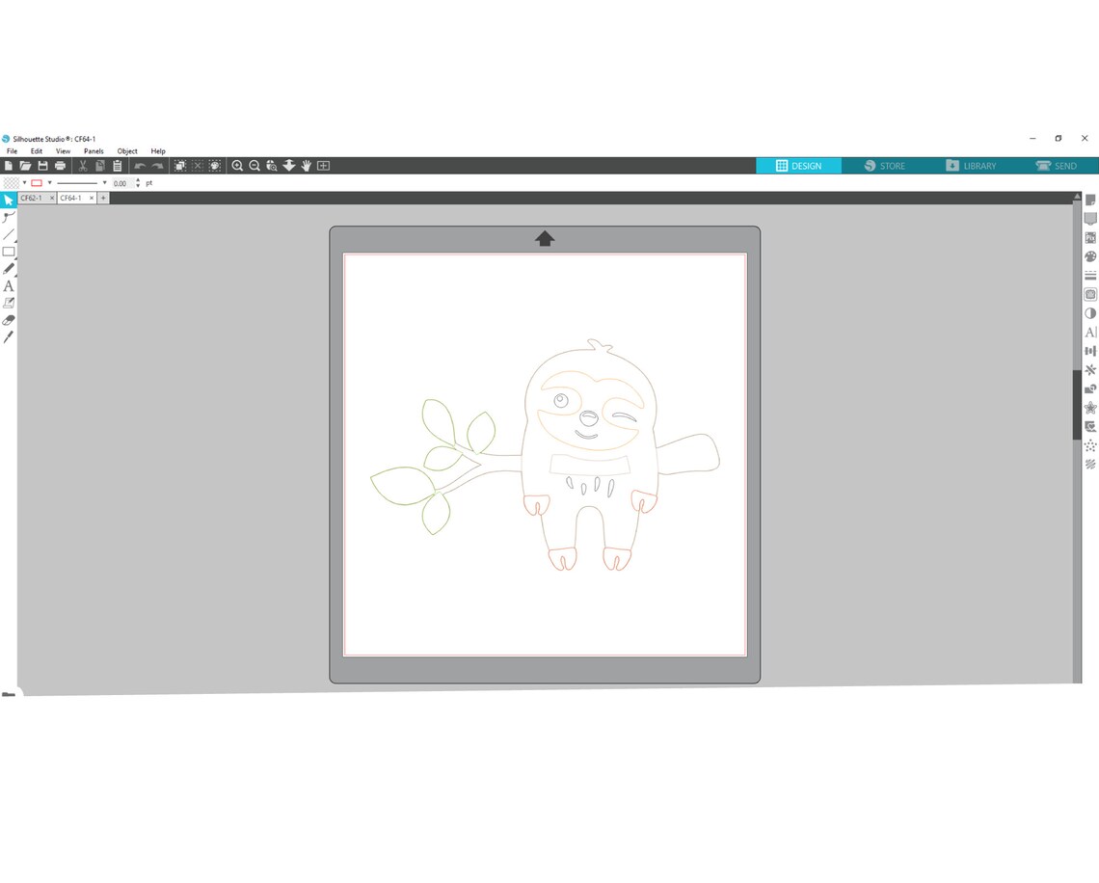Select the Knife tool
Viewport: 1099px width, 883px height.
(x=9, y=337)
